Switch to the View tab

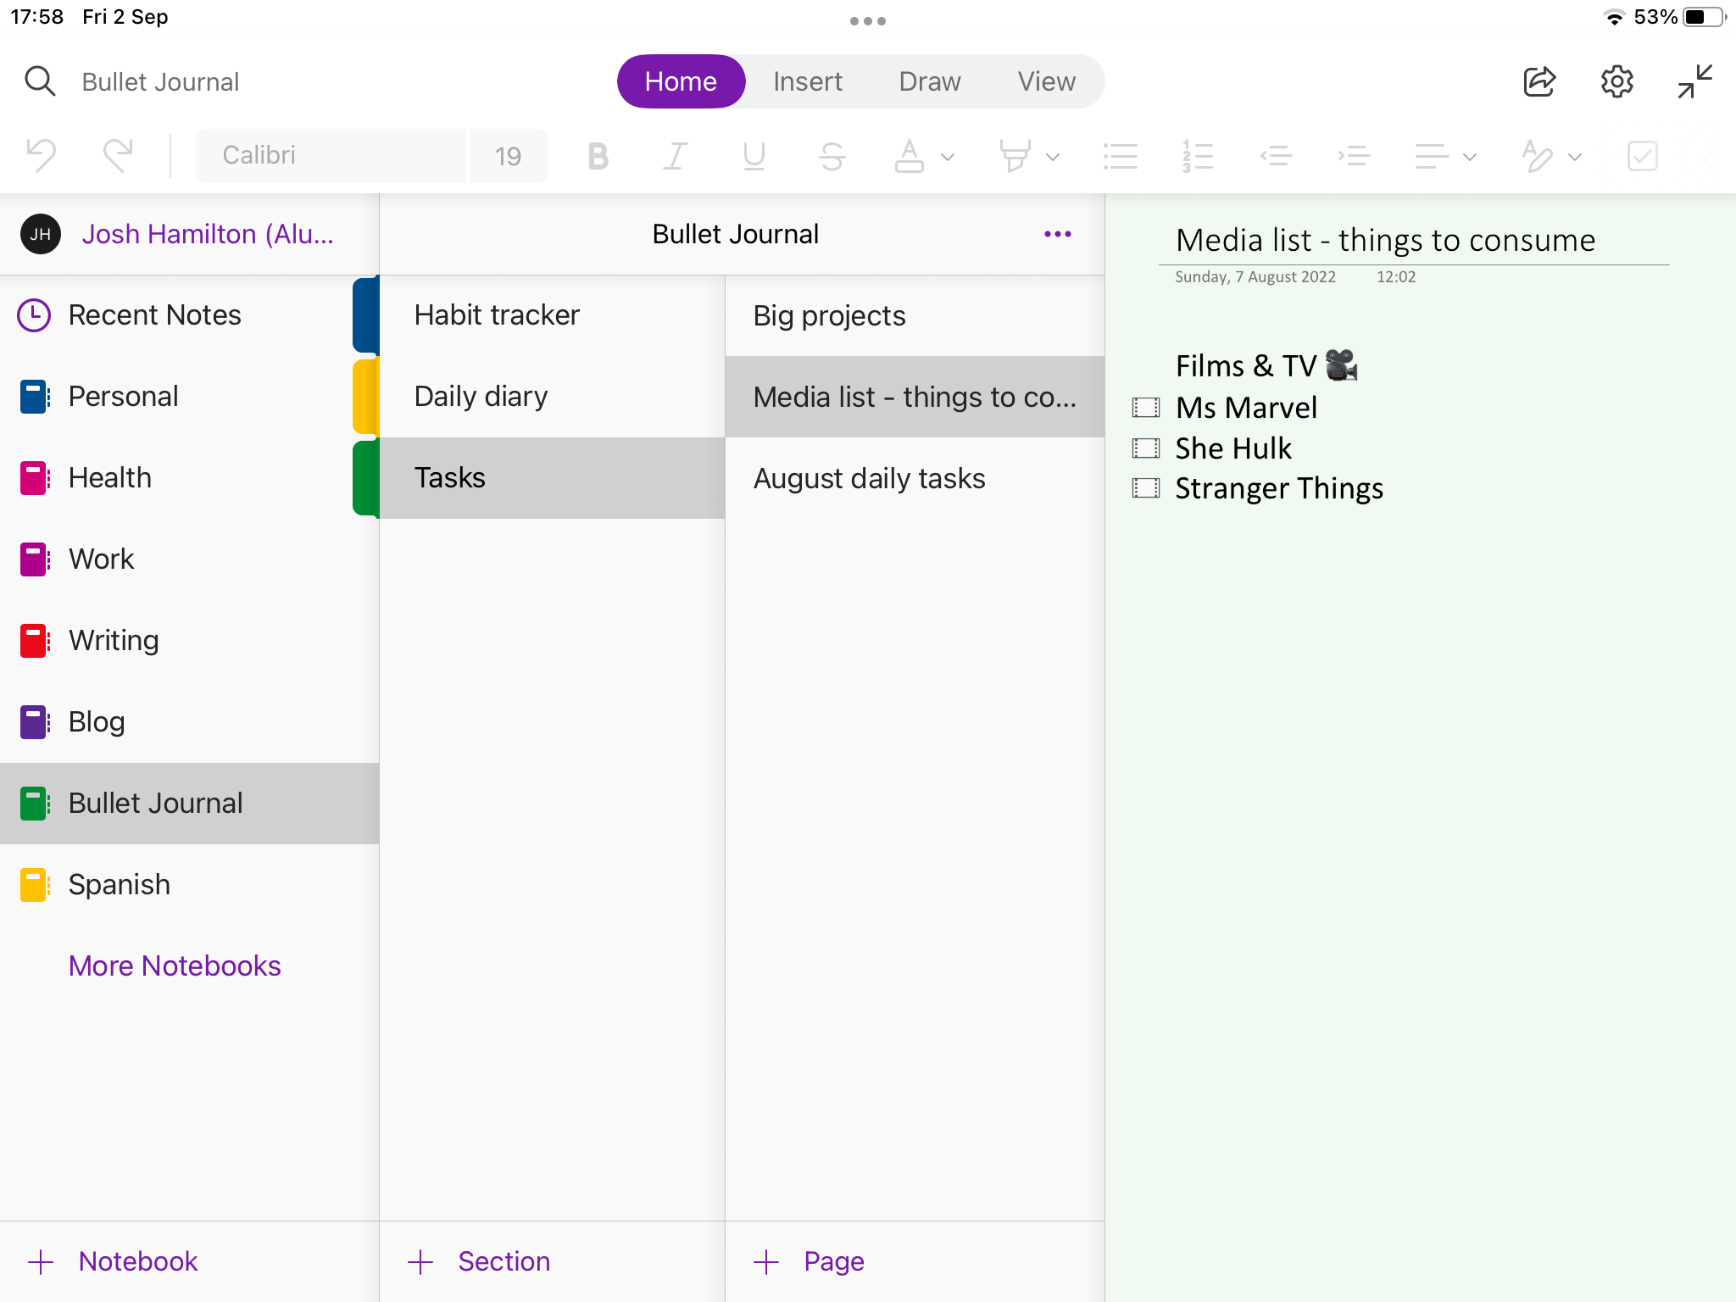click(x=1046, y=81)
